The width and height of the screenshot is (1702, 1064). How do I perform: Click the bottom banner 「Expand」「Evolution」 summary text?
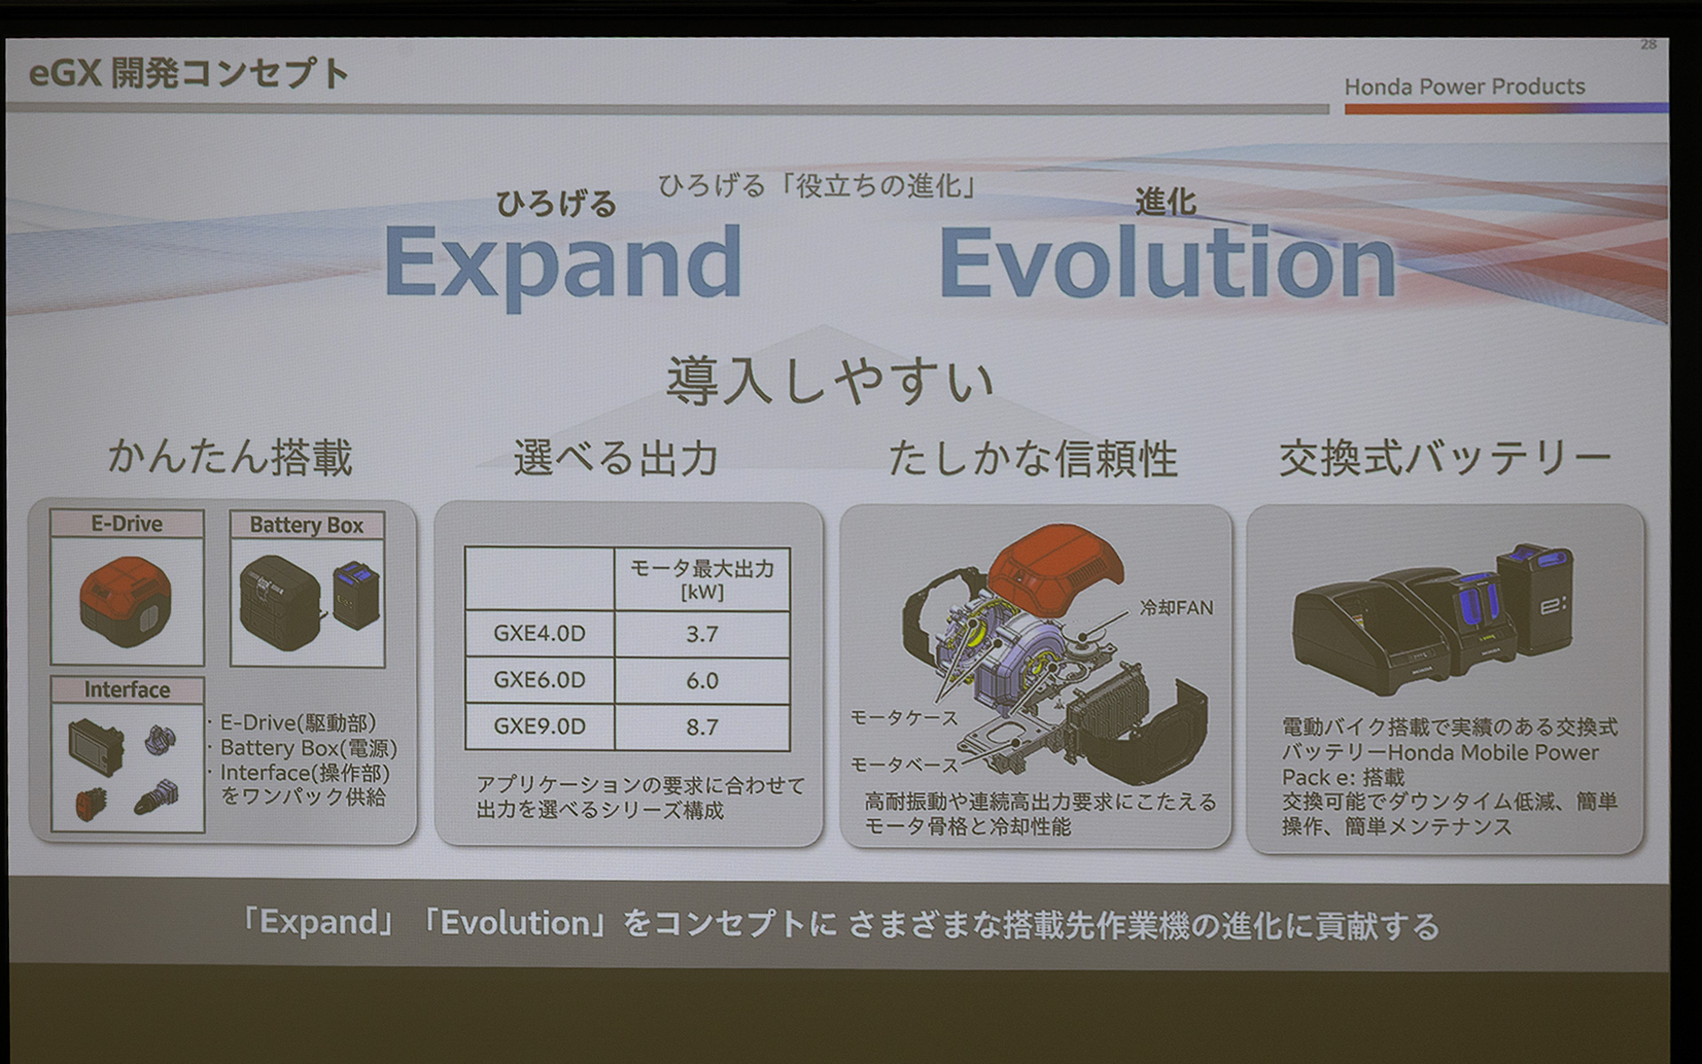tap(839, 924)
